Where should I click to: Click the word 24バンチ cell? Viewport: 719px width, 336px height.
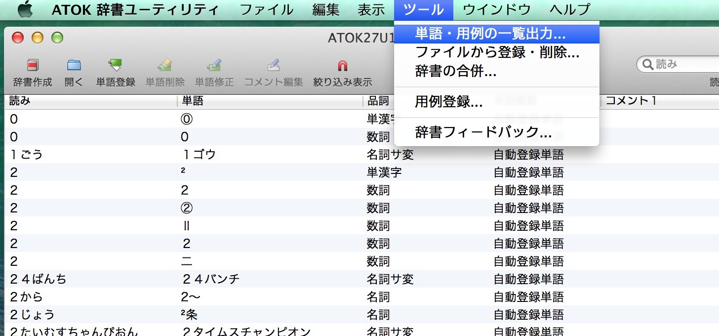click(x=211, y=279)
